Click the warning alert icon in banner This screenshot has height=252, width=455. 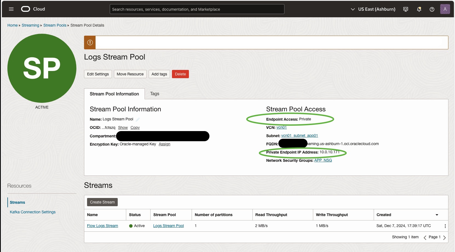(90, 43)
